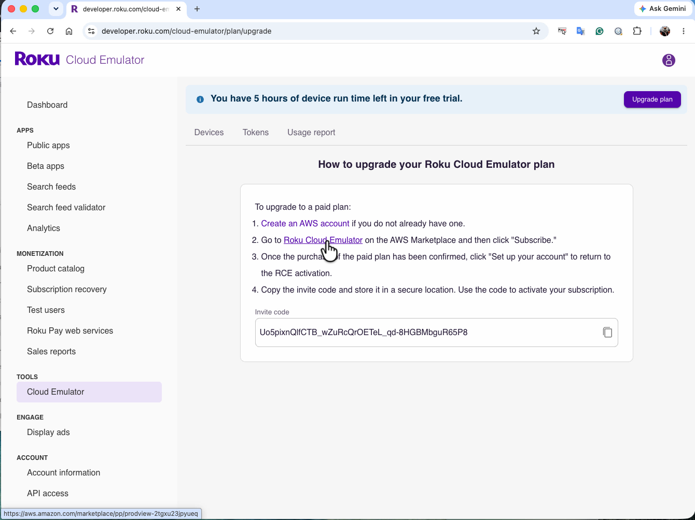
Task: Open Beta apps in sidebar
Action: pyautogui.click(x=46, y=166)
